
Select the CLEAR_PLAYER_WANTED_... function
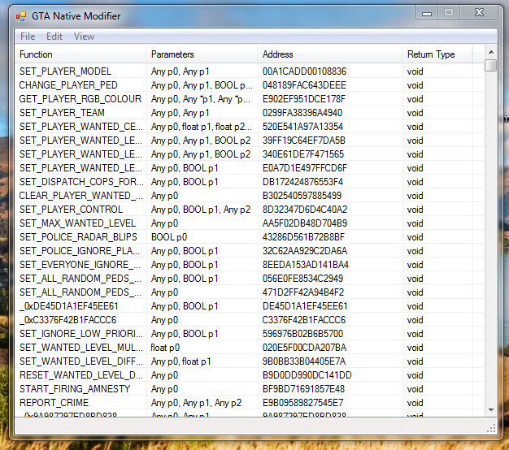click(x=80, y=196)
